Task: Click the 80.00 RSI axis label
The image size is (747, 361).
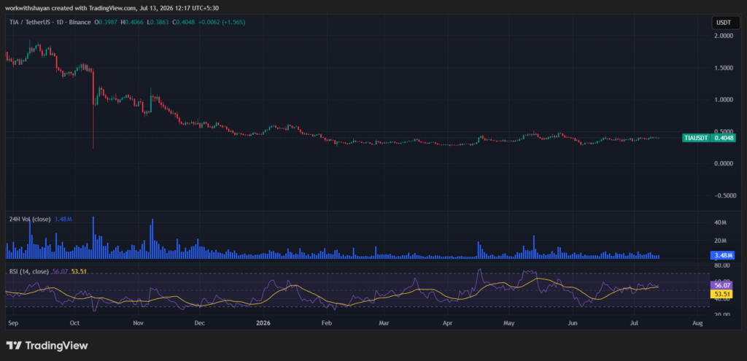Action: coord(722,265)
